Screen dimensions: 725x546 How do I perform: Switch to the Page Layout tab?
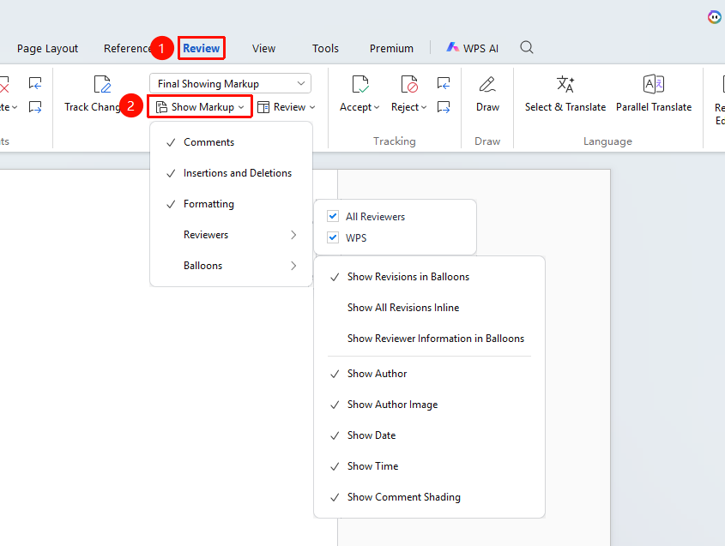pos(48,49)
